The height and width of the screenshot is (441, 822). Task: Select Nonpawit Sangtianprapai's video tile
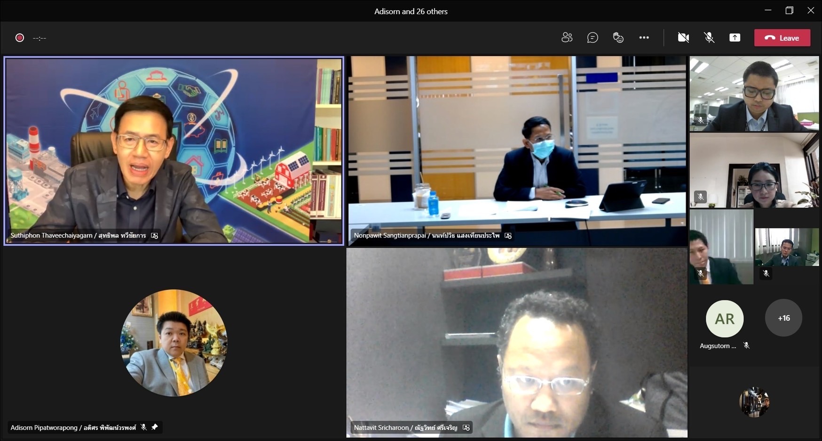point(517,150)
